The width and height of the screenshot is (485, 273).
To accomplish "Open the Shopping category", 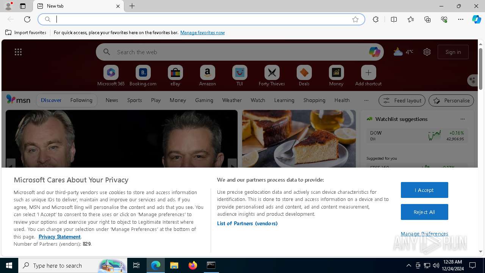I will pos(314,100).
